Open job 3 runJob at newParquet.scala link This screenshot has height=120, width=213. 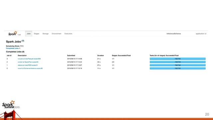click(x=29, y=59)
